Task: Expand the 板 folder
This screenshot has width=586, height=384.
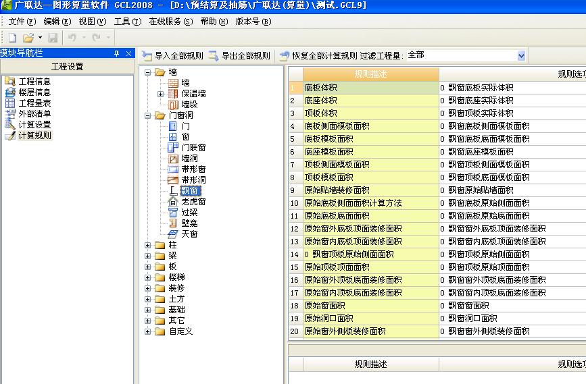Action: click(x=148, y=267)
